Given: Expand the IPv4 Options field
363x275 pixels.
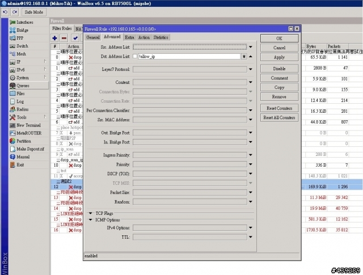Looking at the screenshot, I should pyautogui.click(x=251, y=228).
